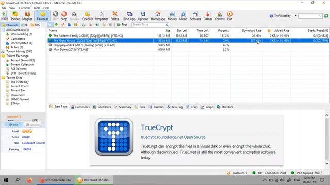Click the Search Tasks field
The height and width of the screenshot is (185, 330).
coord(148,25)
